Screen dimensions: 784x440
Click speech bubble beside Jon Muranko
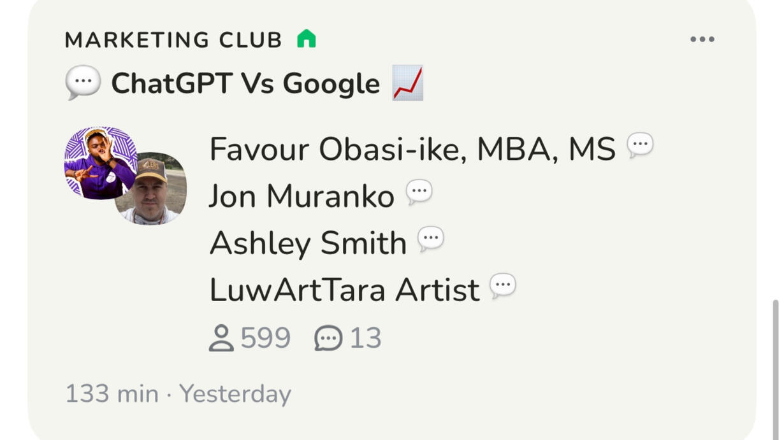coord(419,192)
